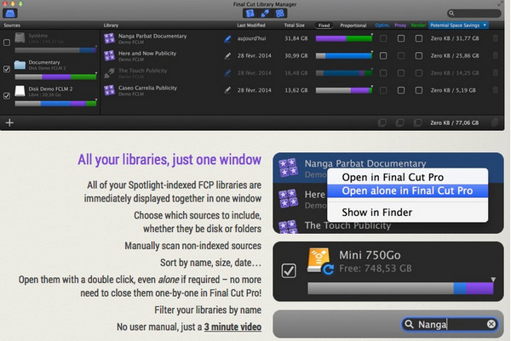Click the trash icon in the Nanga Parbat row
The height and width of the screenshot is (341, 511).
[x=496, y=38]
